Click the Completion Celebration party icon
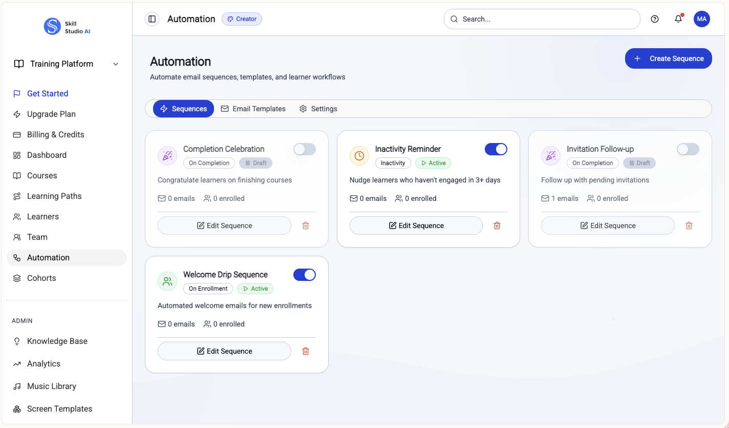This screenshot has height=428, width=729. click(x=167, y=156)
